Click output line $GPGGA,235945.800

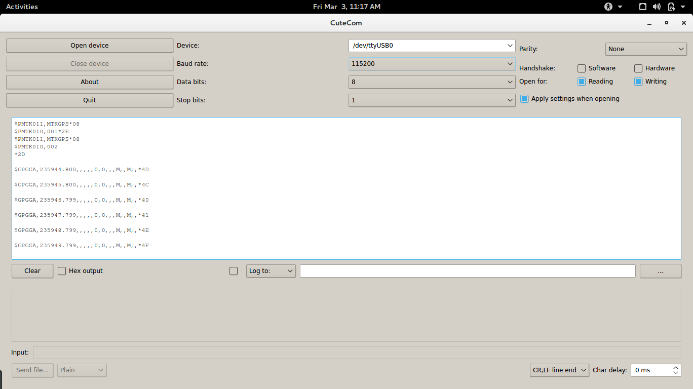(x=82, y=184)
